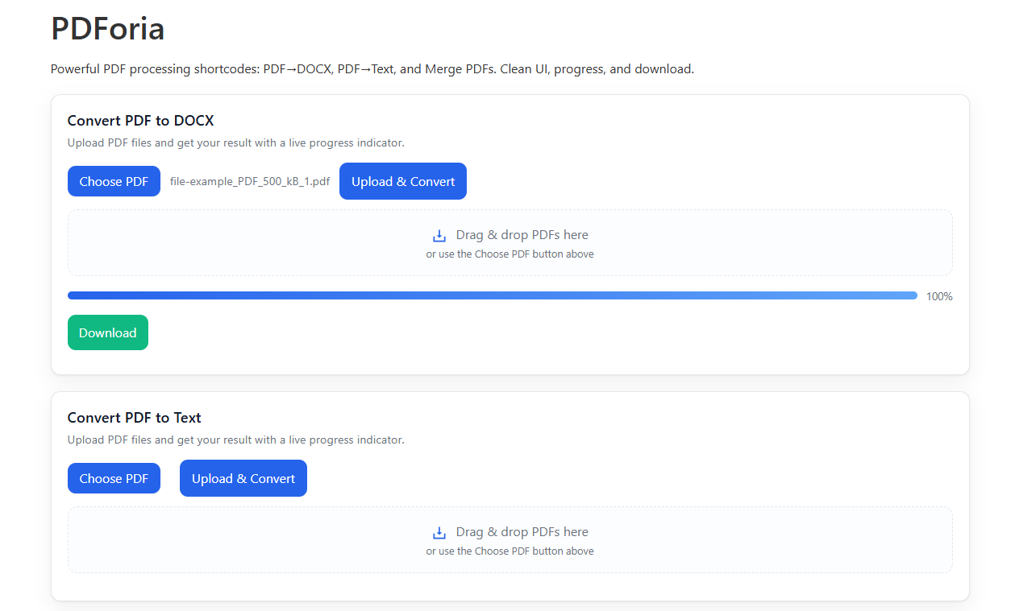Click the live progress subtitle in the Text card
Image resolution: width=1015 pixels, height=611 pixels.
235,440
